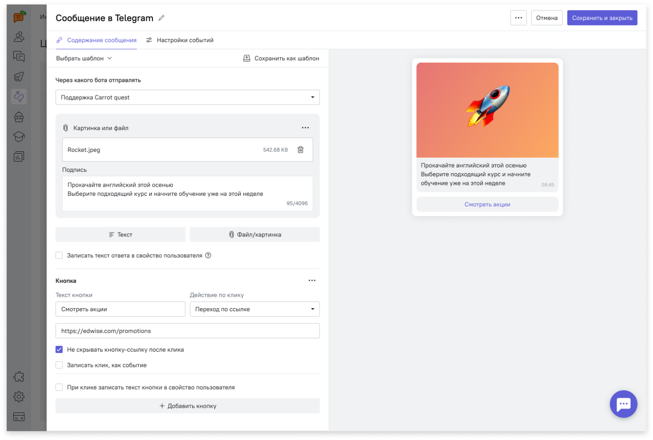Click Добавить кнопку
653x440 pixels.
[187, 406]
